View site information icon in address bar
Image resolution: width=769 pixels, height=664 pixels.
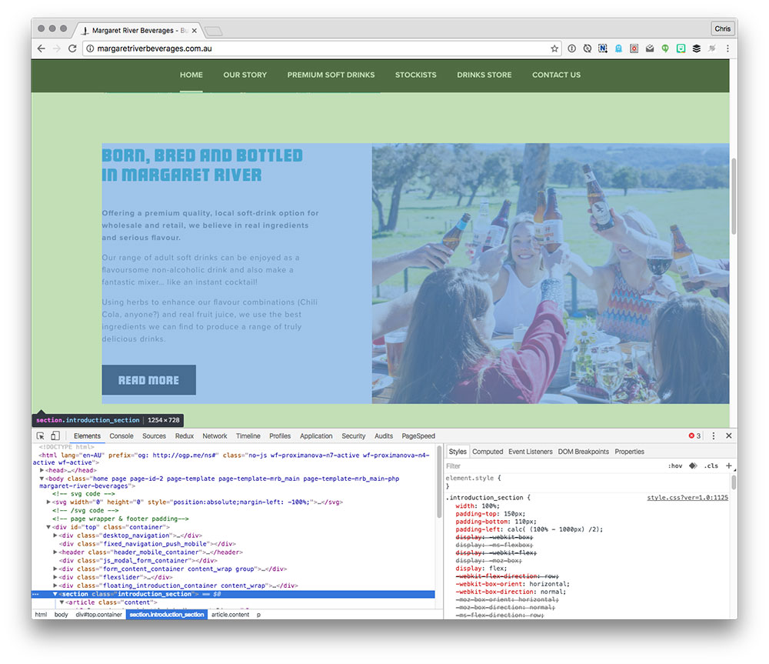pyautogui.click(x=90, y=48)
